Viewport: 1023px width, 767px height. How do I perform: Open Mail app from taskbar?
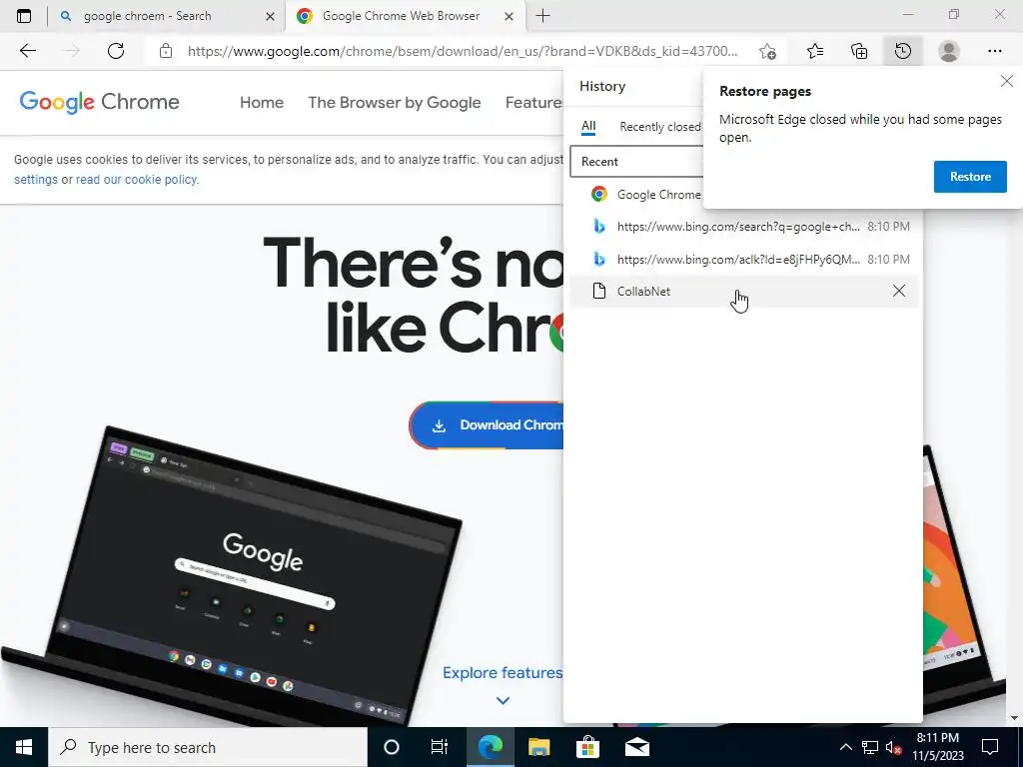pos(637,747)
